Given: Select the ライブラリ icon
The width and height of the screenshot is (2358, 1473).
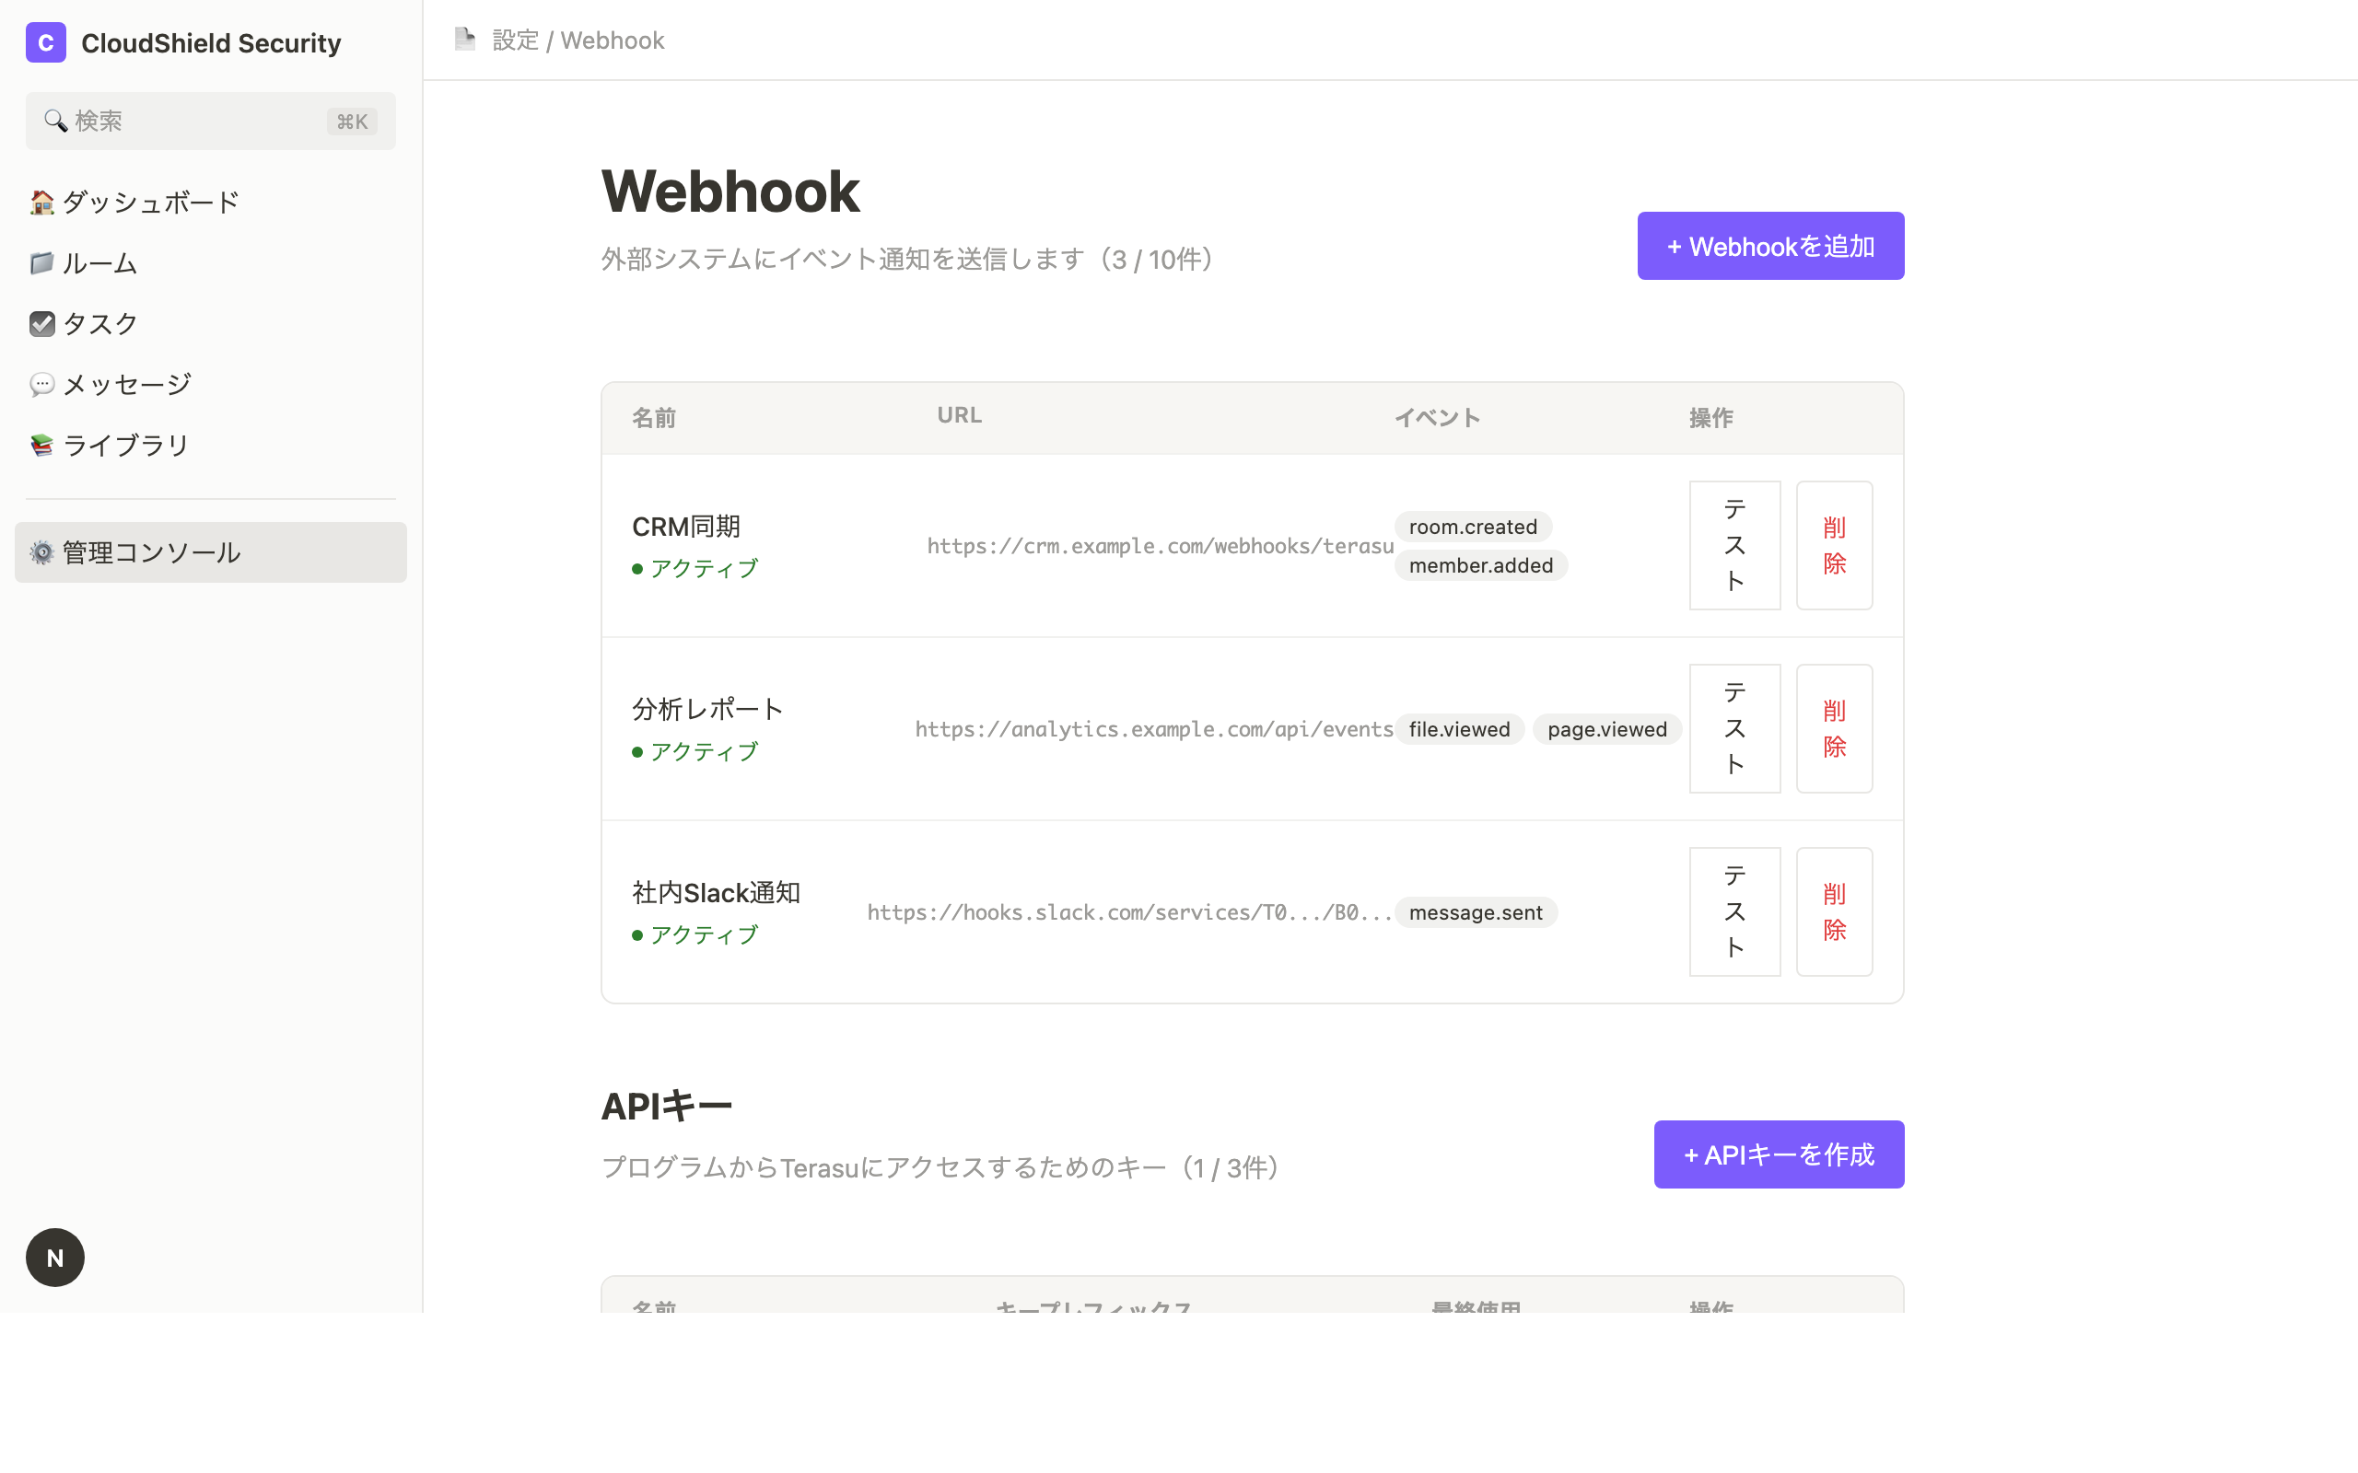Looking at the screenshot, I should tap(41, 445).
